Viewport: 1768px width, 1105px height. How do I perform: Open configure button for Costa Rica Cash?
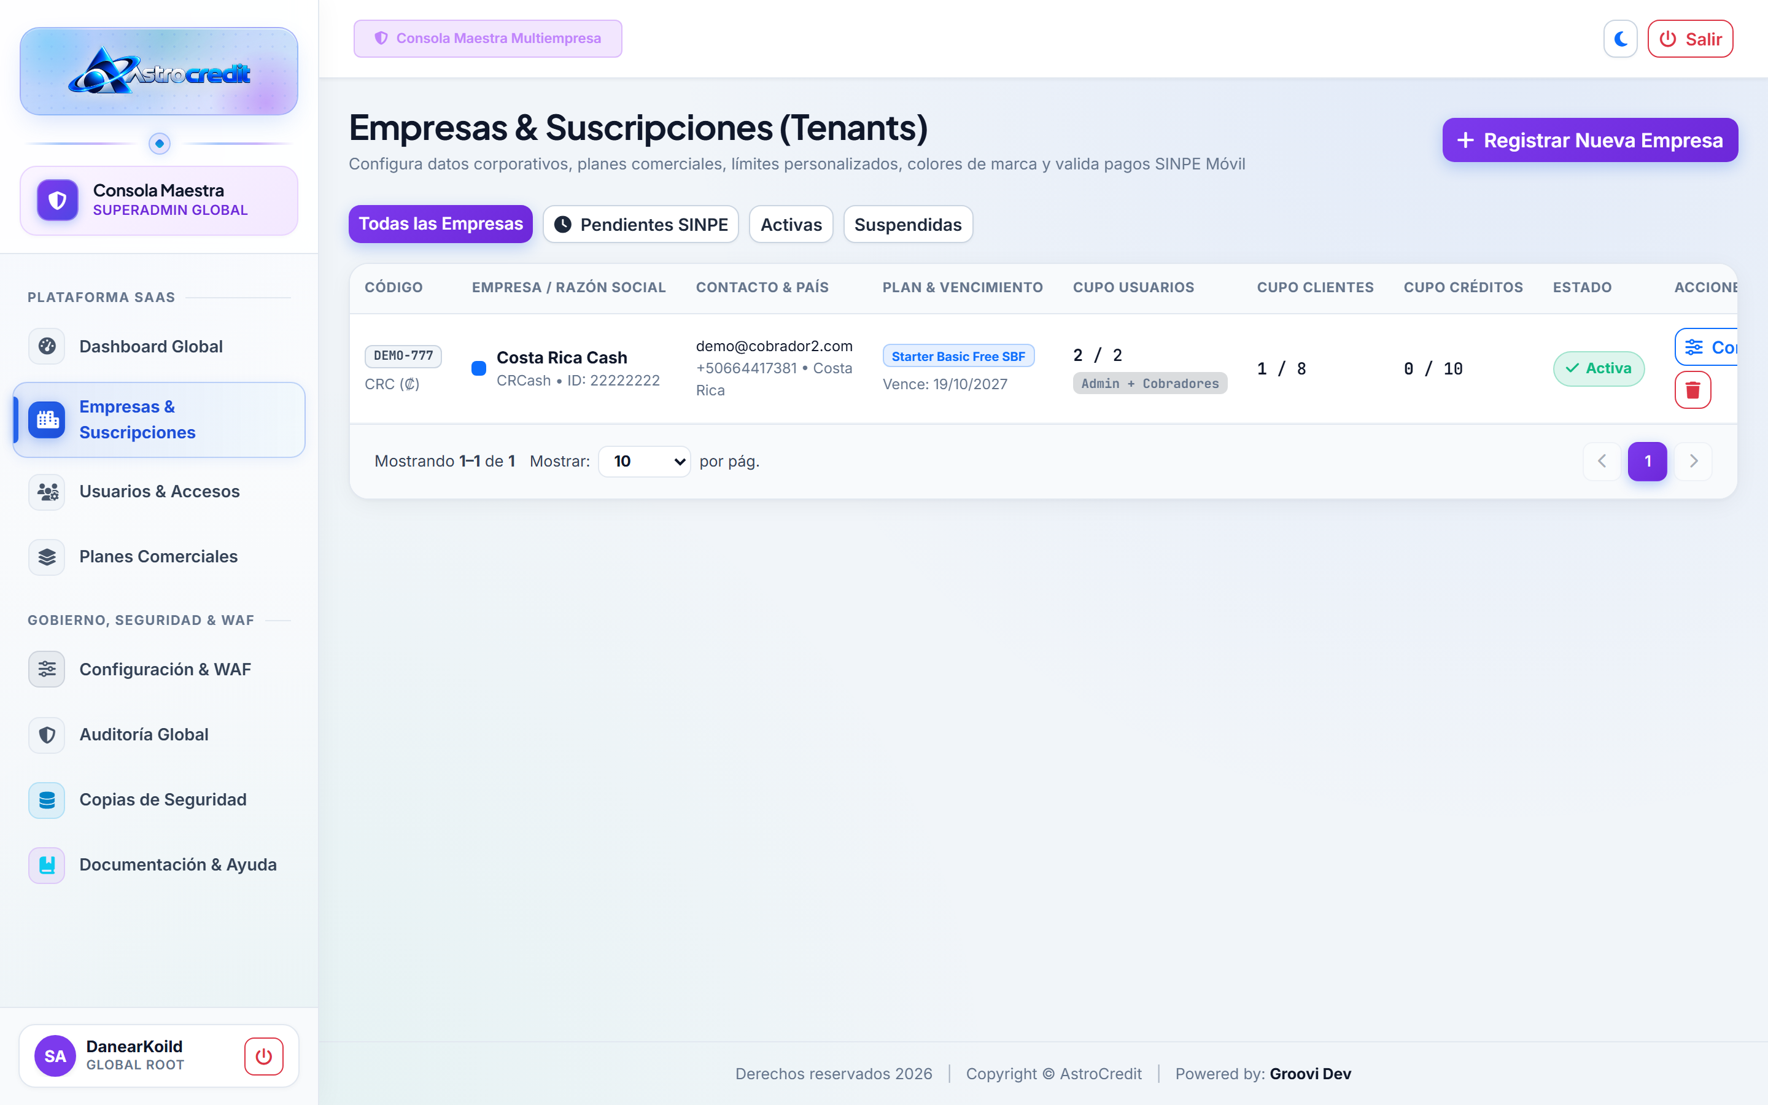1707,347
